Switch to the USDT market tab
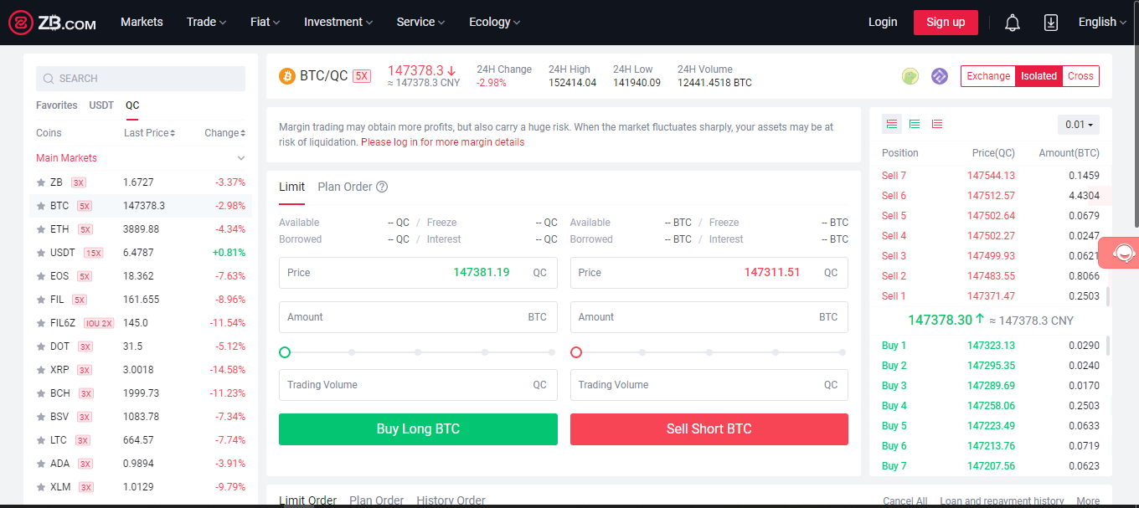The height and width of the screenshot is (508, 1139). click(x=101, y=105)
